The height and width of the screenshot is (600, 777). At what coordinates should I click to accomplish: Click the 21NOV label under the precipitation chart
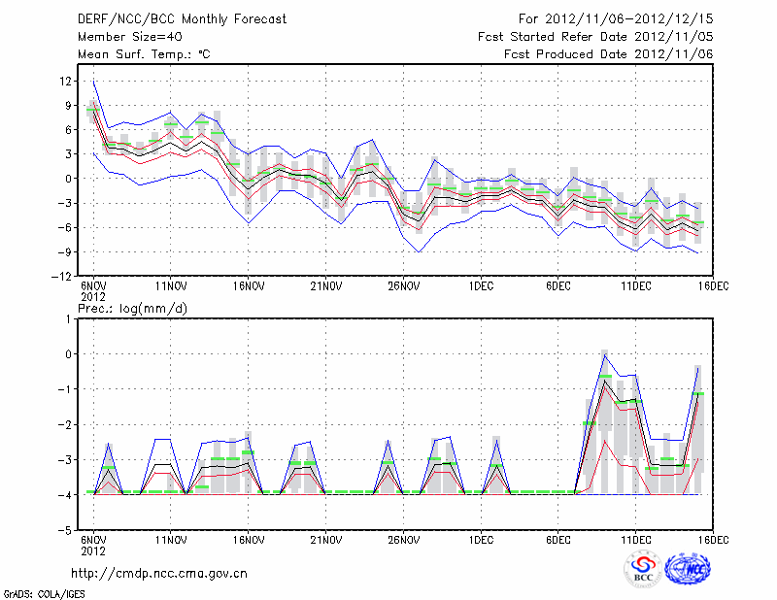coord(325,540)
